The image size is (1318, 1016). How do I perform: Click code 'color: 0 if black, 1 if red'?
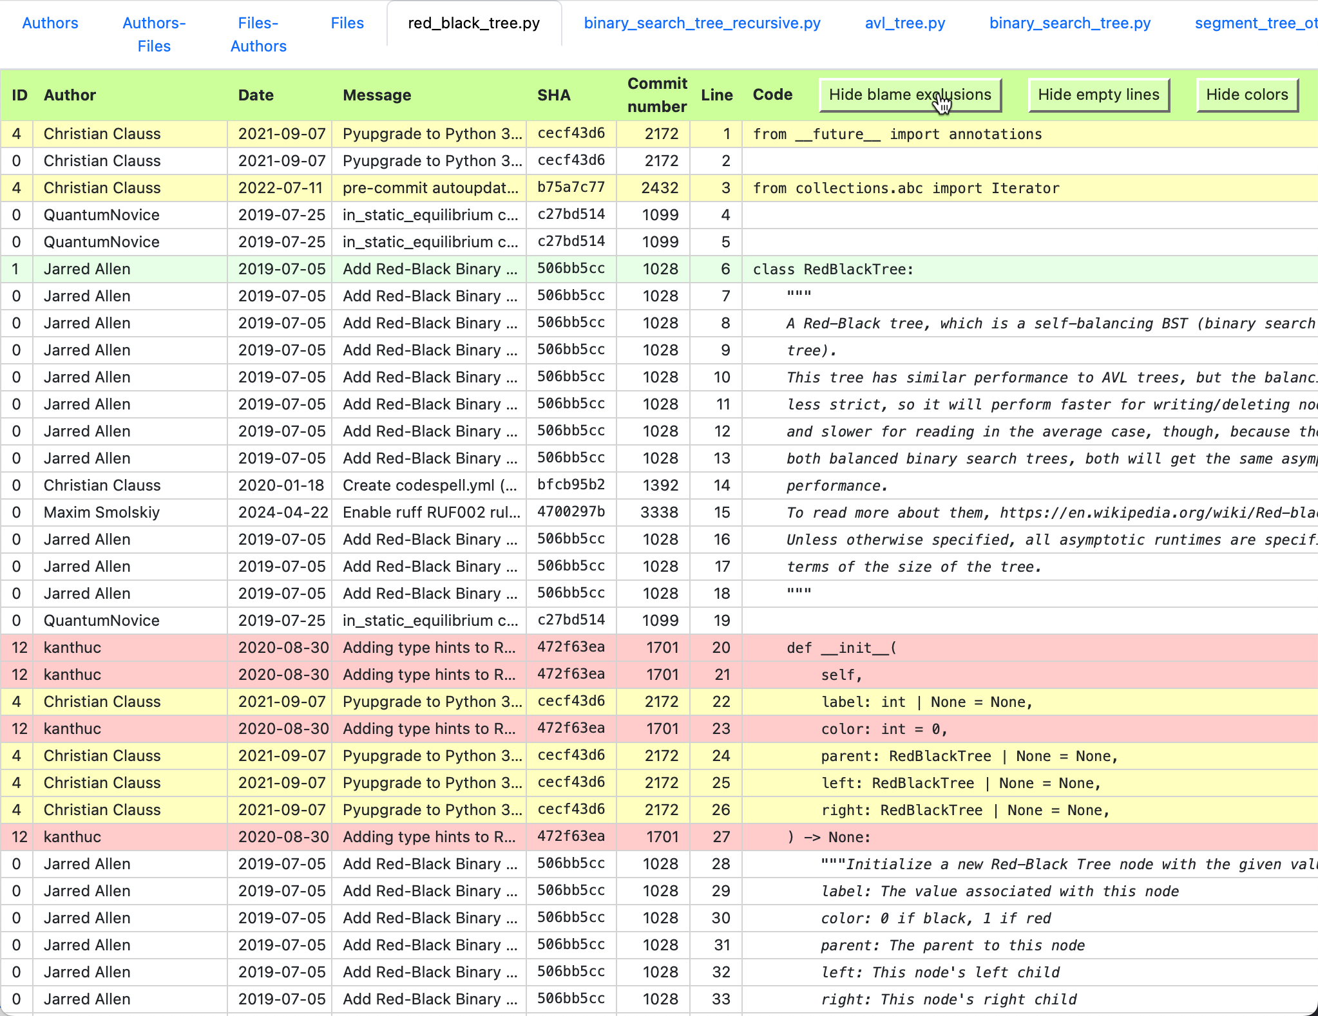[936, 918]
